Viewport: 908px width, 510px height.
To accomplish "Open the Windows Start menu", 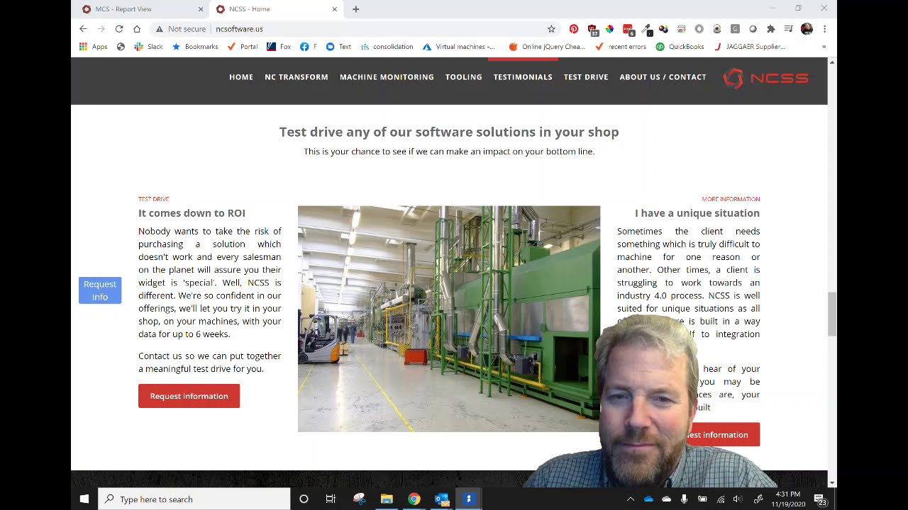I will 84,499.
